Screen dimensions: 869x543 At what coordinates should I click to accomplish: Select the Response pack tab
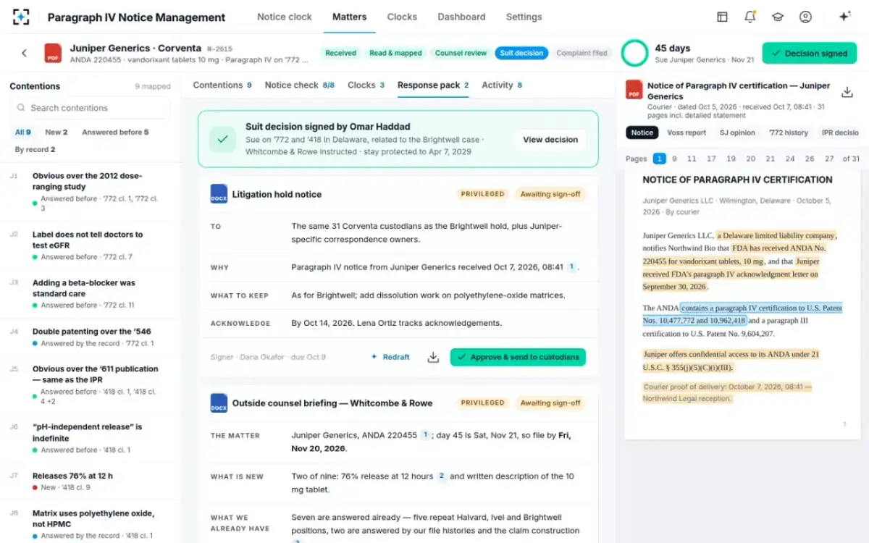433,85
